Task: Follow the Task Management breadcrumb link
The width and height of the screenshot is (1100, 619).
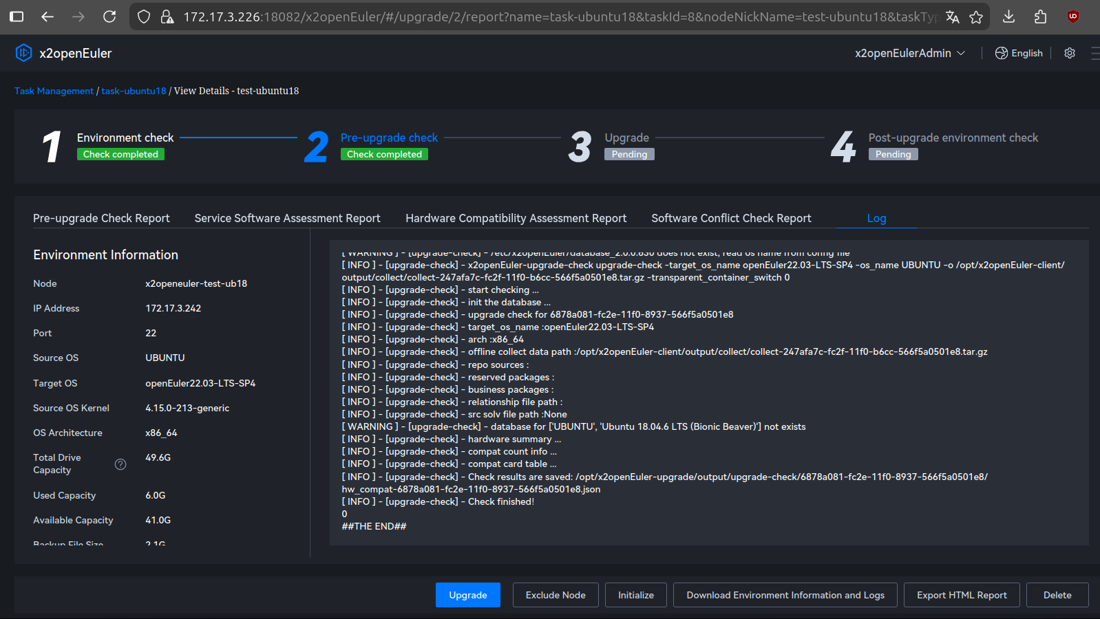Action: pos(54,91)
